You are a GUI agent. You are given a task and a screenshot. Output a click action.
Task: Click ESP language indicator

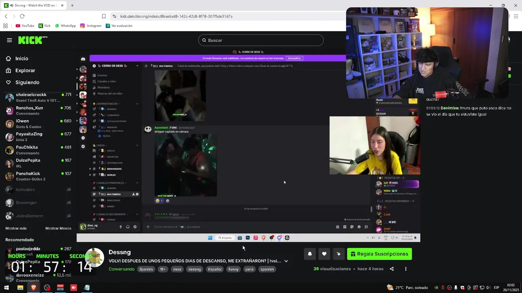click(x=496, y=287)
